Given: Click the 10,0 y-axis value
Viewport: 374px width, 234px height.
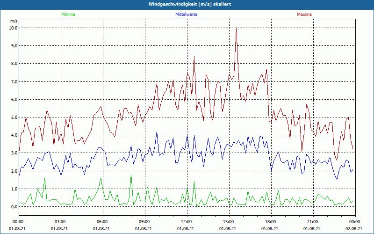Looking at the screenshot, I should 14,28.
